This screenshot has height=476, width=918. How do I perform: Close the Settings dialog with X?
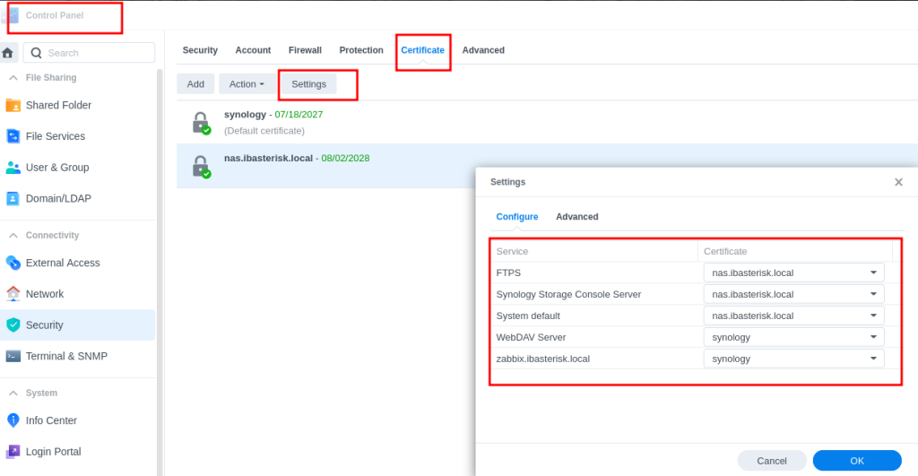click(898, 182)
